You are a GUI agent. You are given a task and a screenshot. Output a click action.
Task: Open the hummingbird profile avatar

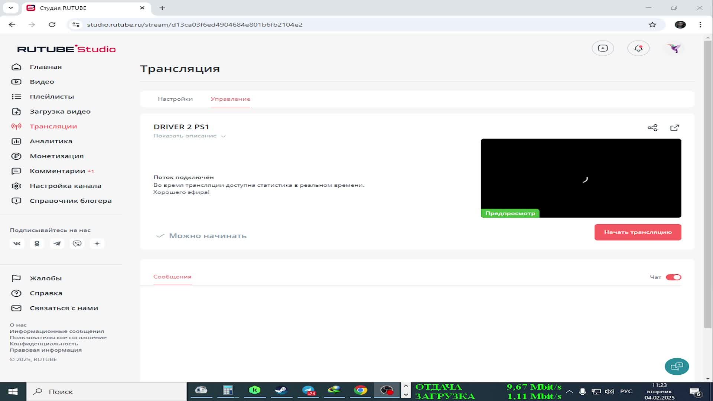(x=674, y=48)
